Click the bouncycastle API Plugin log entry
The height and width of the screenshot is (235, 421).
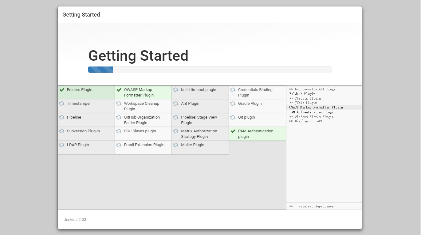(x=313, y=89)
